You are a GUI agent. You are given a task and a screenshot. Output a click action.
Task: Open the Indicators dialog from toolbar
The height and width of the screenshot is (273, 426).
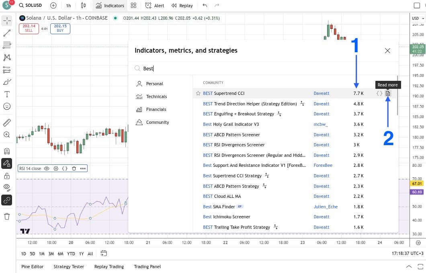click(x=110, y=6)
